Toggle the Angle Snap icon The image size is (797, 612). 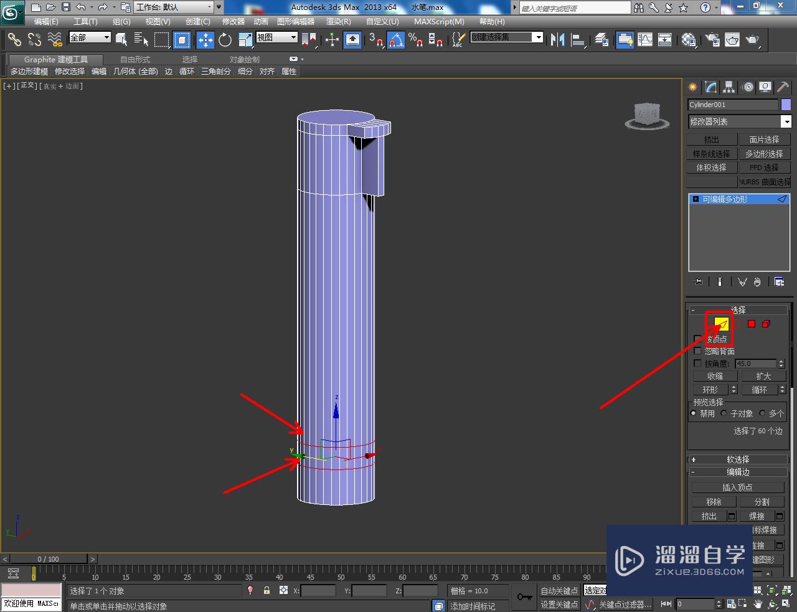pyautogui.click(x=396, y=40)
